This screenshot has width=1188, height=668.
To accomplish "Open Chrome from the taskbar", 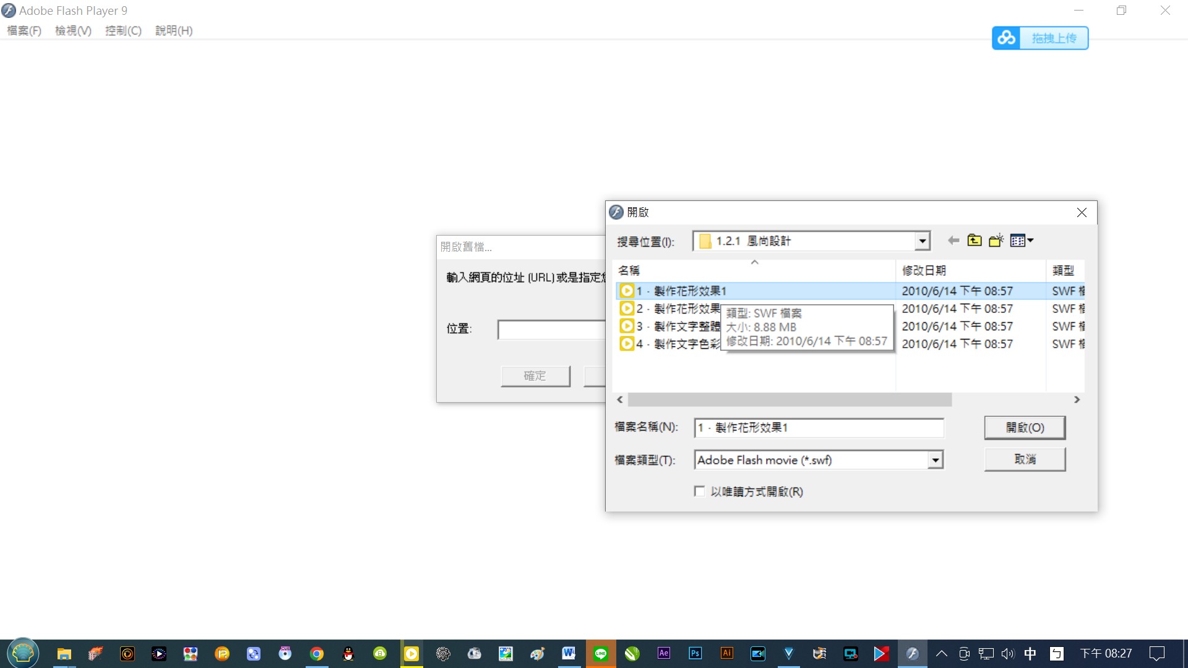I will 317,654.
